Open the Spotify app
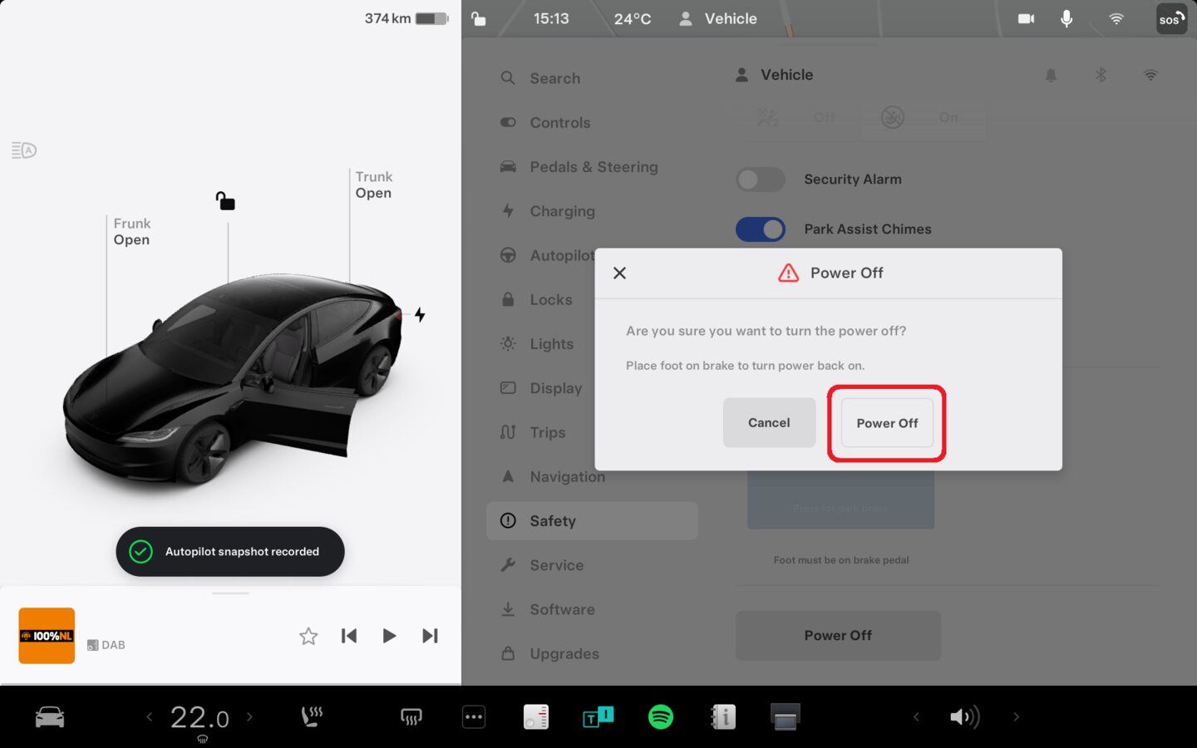The image size is (1197, 748). tap(660, 716)
